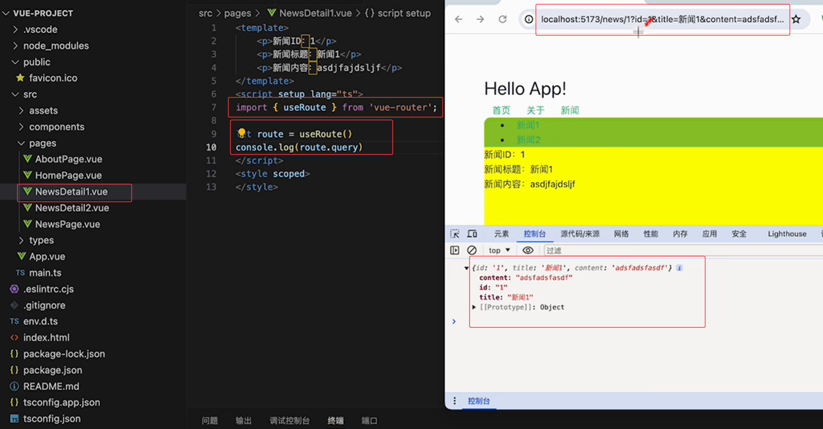
Task: Open tsconfig.app.json in the explorer
Action: (x=62, y=403)
